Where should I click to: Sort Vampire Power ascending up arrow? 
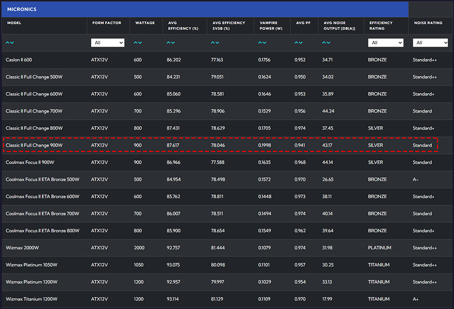pos(260,42)
